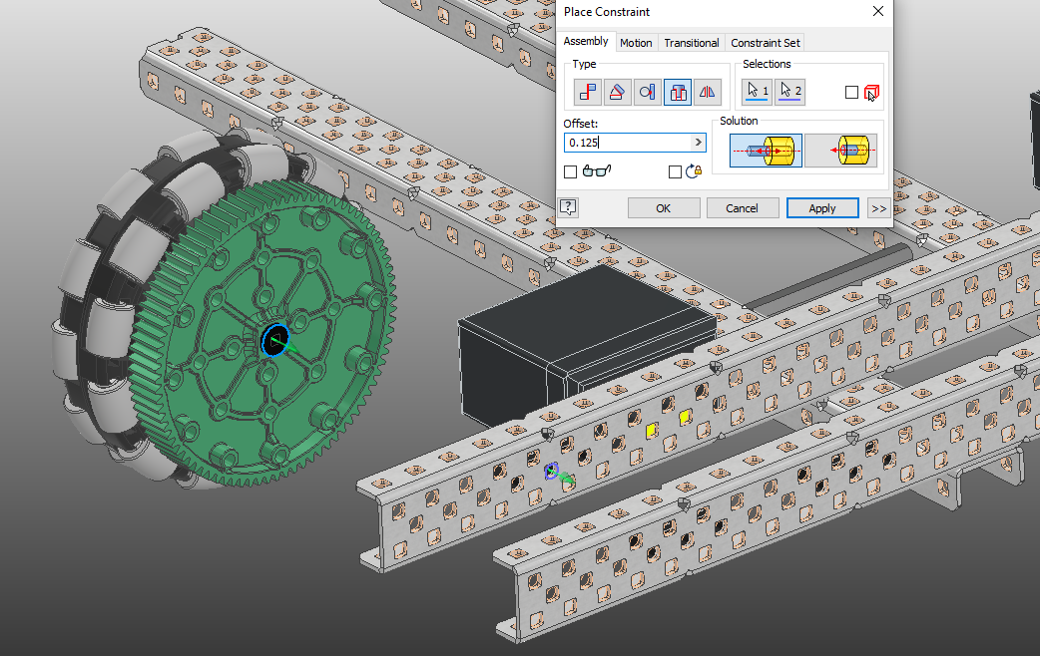Switch to the Constraint Set tab
This screenshot has height=656, width=1040.
(766, 43)
